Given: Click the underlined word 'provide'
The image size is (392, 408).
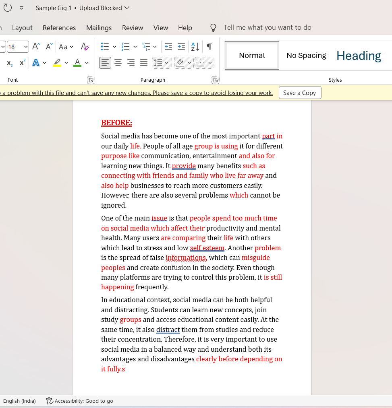Looking at the screenshot, I should coord(184,166).
